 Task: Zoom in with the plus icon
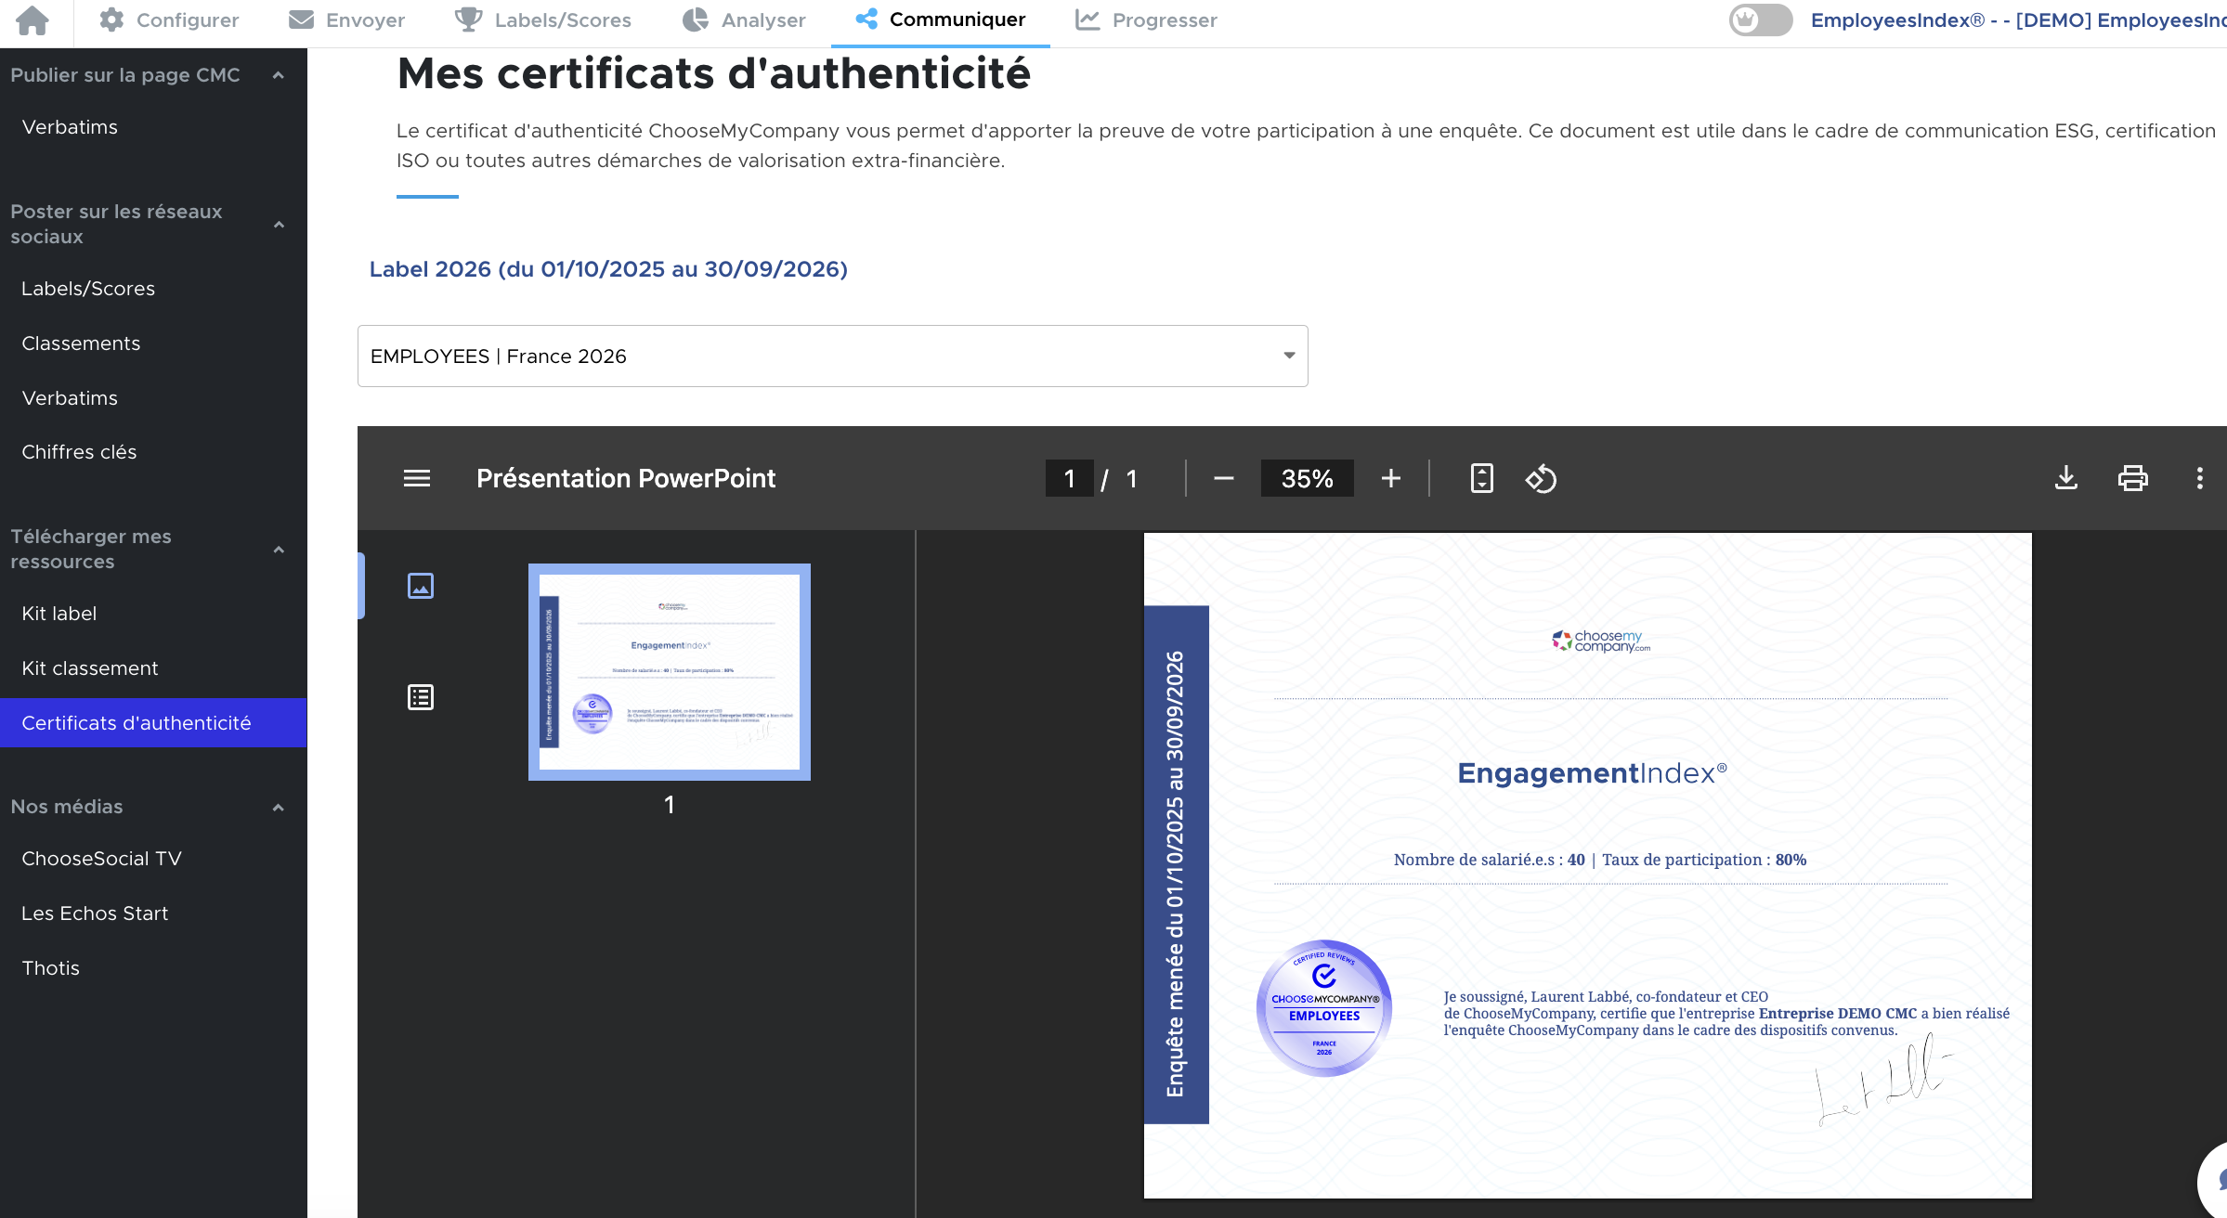1390,479
